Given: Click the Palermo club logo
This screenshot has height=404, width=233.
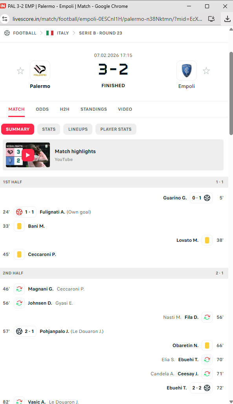Looking at the screenshot, I should 40,71.
